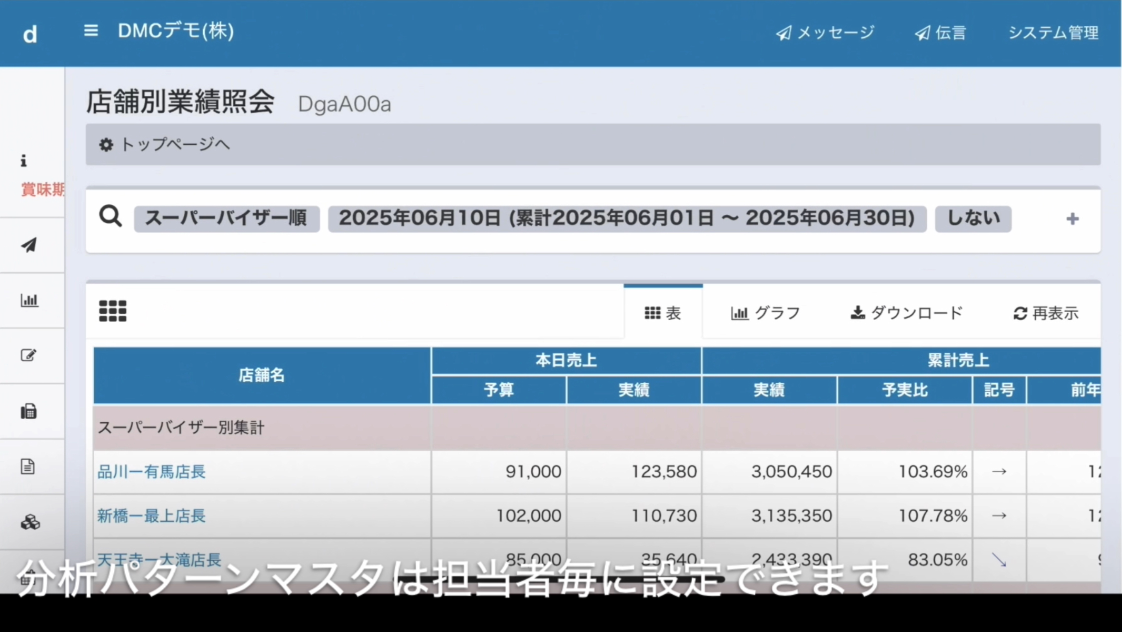Open the bar chart sidebar icon
The height and width of the screenshot is (632, 1122).
(29, 300)
